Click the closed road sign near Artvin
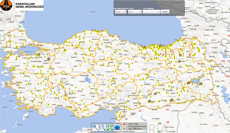 pos(184,39)
